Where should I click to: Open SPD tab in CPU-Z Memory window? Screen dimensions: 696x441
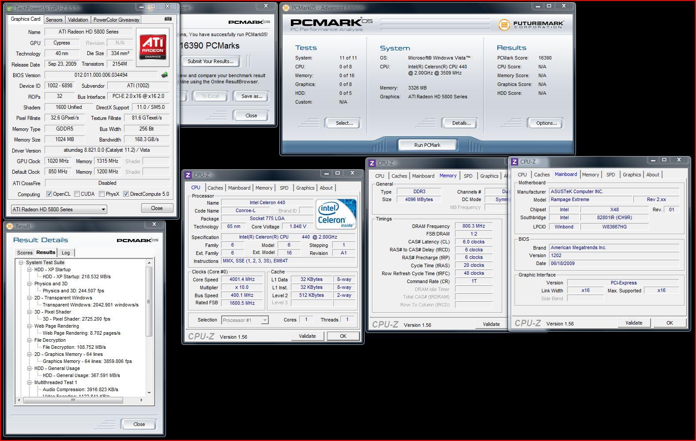pos(468,176)
